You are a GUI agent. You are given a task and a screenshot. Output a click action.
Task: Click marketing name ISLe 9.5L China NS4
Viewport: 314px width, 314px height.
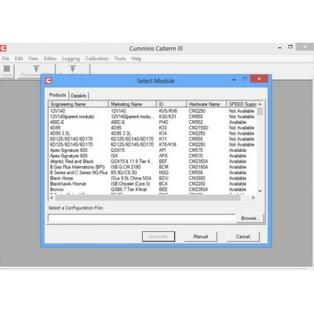coord(131,178)
